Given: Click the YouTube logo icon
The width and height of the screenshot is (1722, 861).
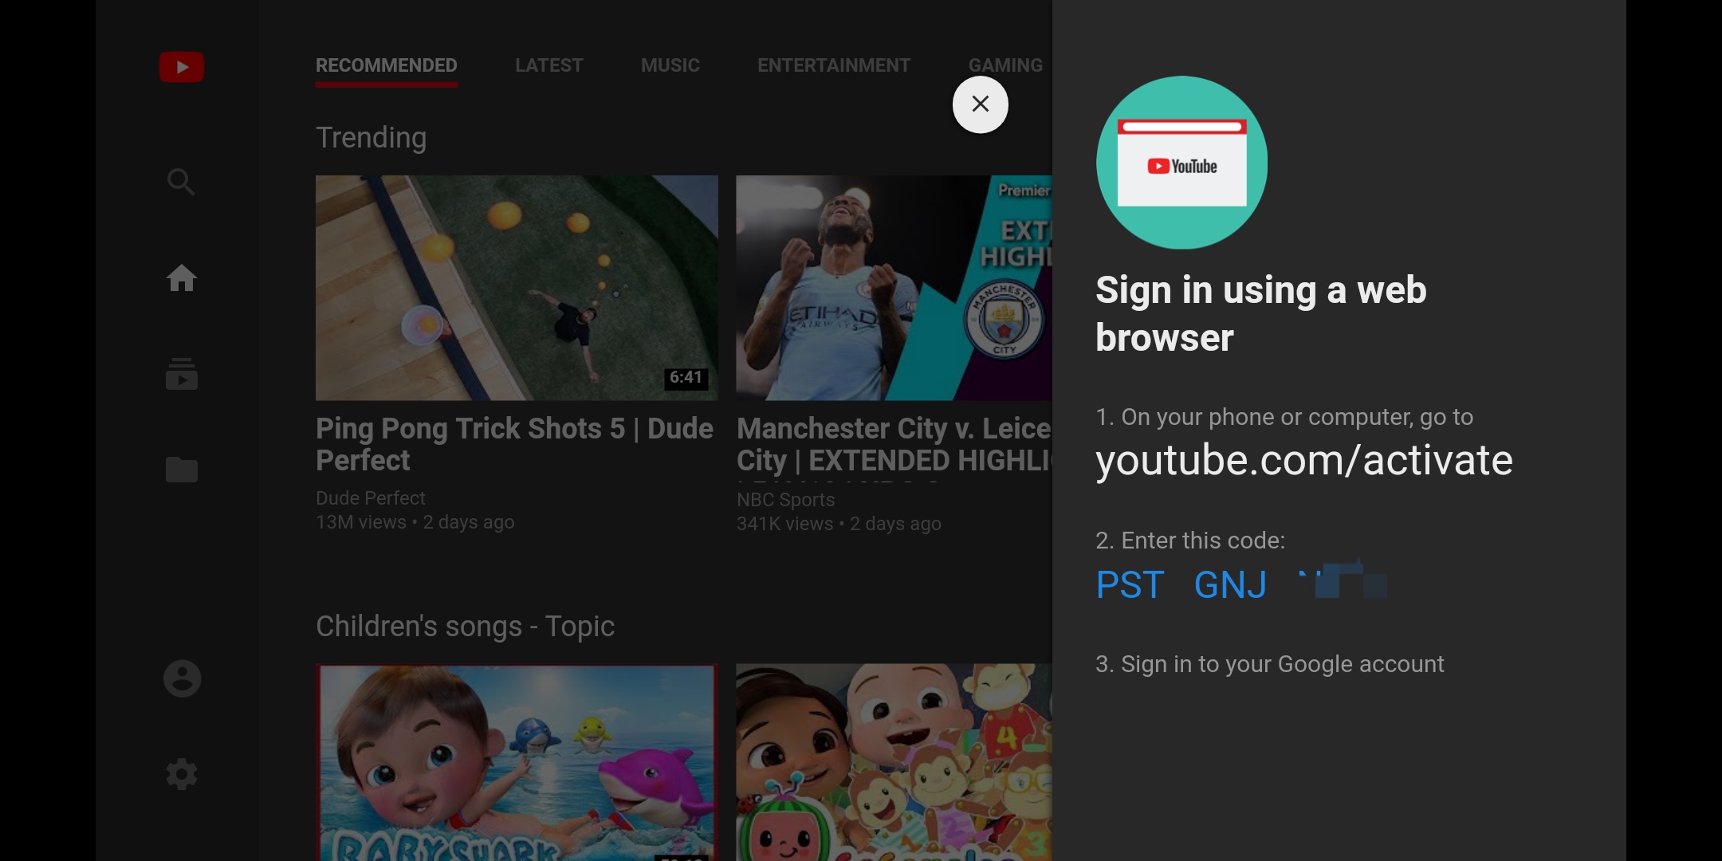Looking at the screenshot, I should 181,66.
